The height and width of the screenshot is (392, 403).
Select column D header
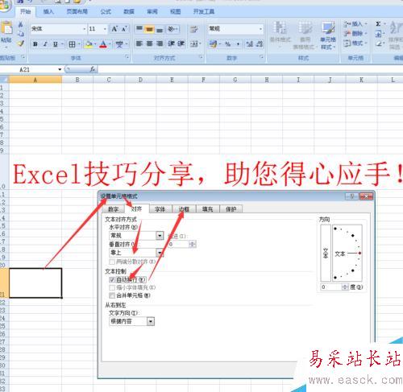(140, 80)
